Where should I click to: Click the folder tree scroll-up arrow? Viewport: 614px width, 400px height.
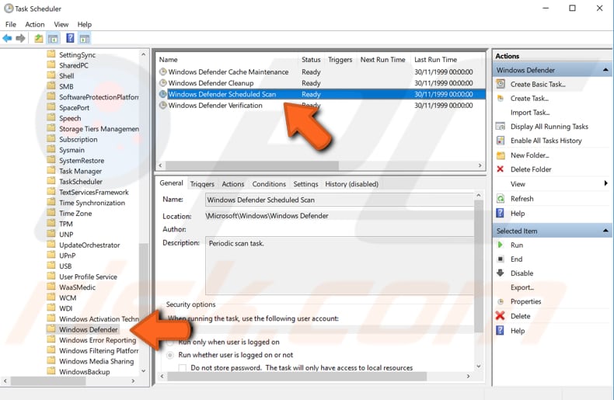point(143,54)
